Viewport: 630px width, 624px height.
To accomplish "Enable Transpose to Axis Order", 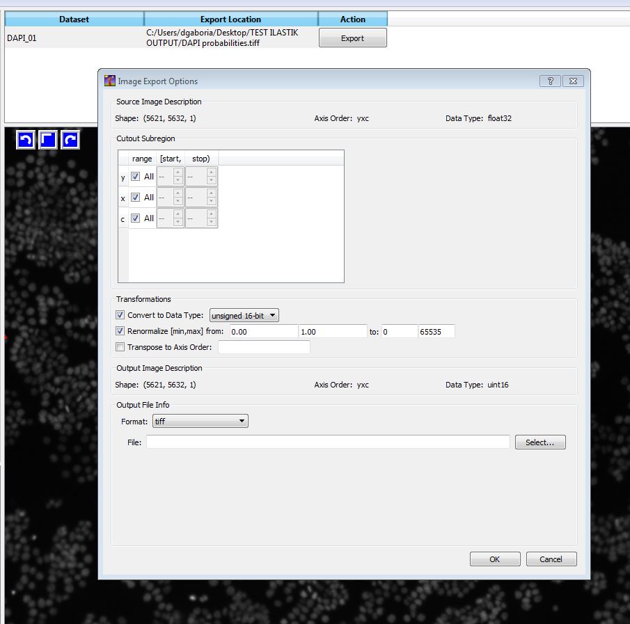I will pyautogui.click(x=120, y=347).
